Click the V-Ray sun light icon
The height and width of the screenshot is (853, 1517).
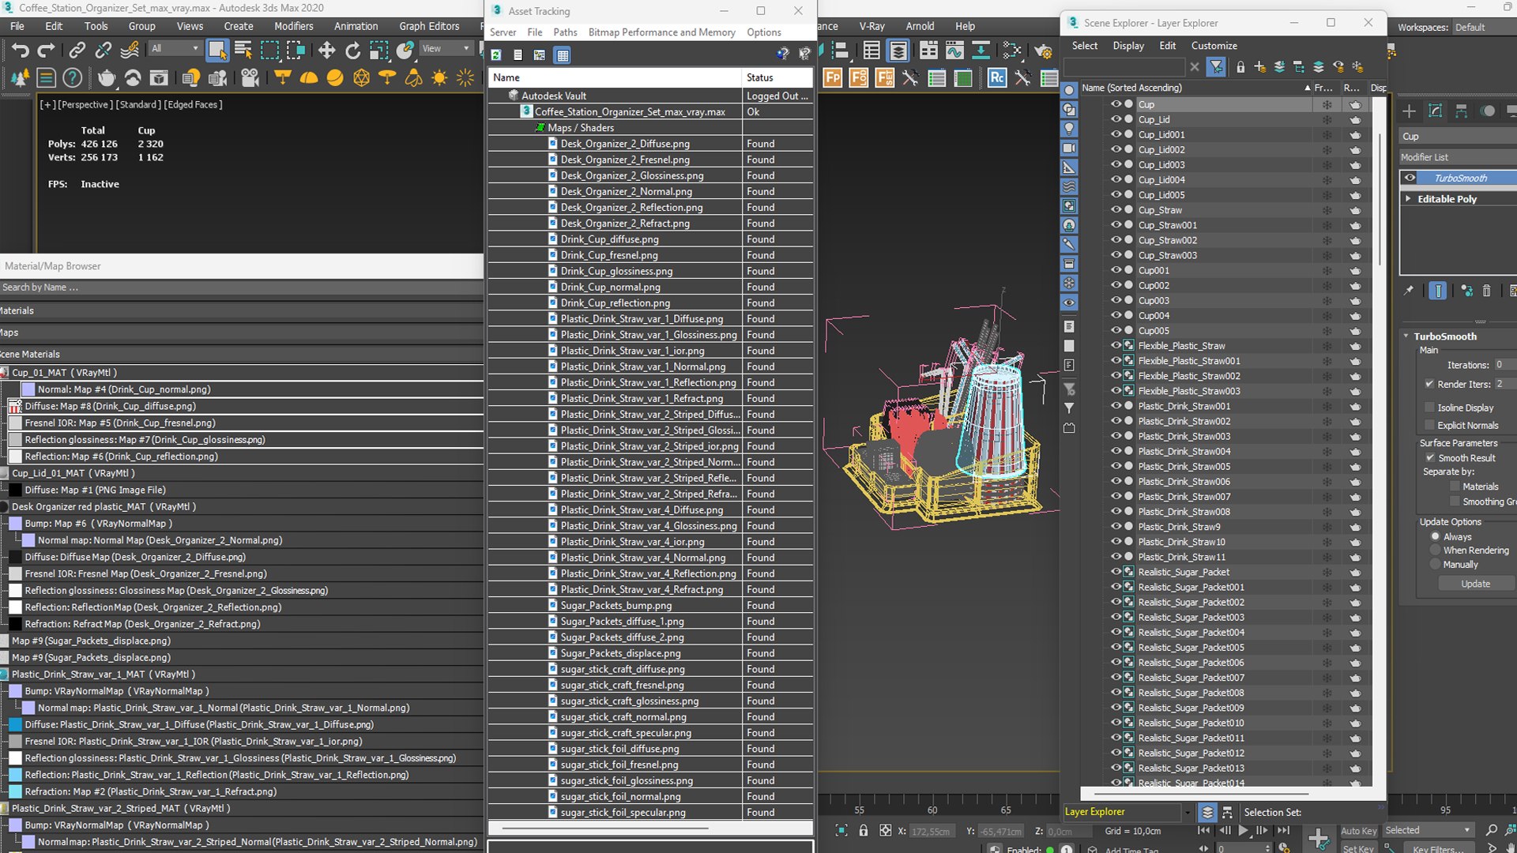pos(439,77)
